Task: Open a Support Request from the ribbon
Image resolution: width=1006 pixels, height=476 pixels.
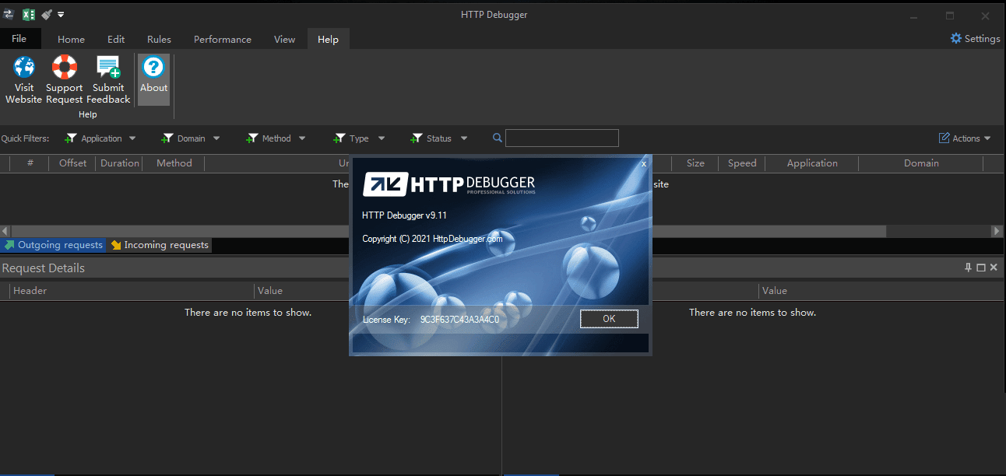Action: 65,79
